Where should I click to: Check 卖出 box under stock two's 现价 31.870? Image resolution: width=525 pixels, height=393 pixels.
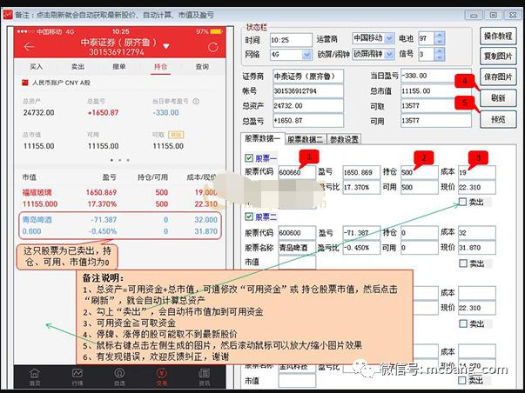(x=462, y=263)
